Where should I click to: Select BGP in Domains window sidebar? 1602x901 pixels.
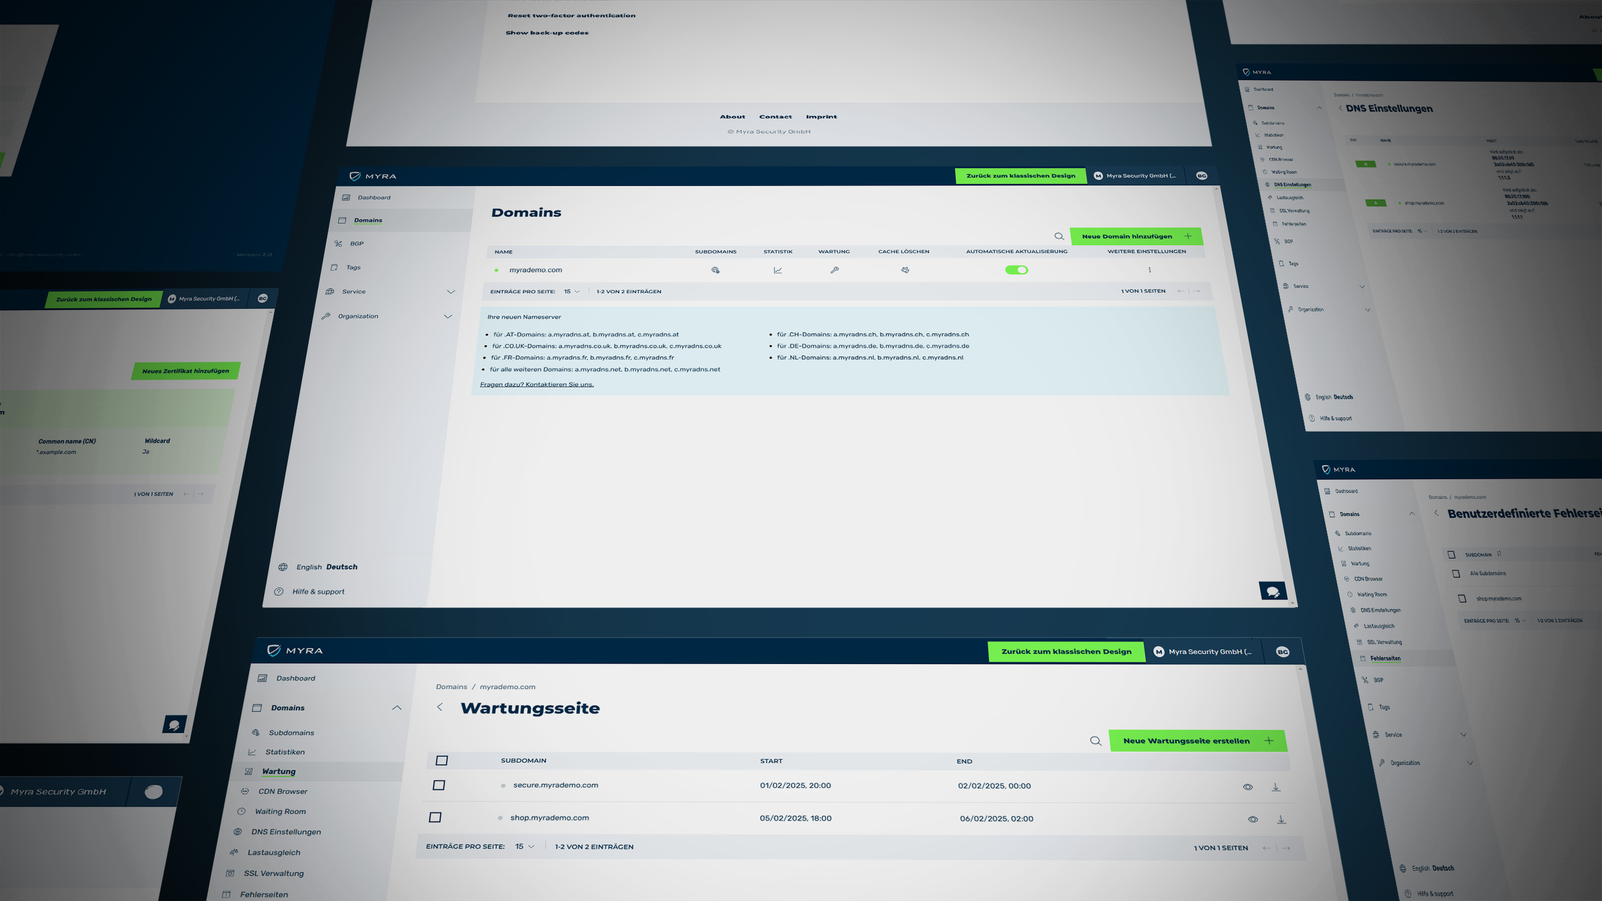(356, 243)
